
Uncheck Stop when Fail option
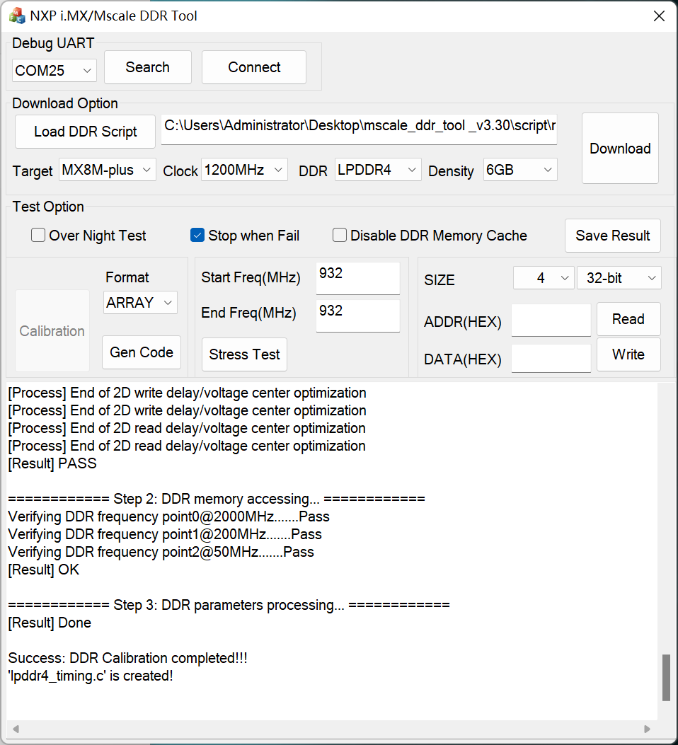(x=197, y=235)
